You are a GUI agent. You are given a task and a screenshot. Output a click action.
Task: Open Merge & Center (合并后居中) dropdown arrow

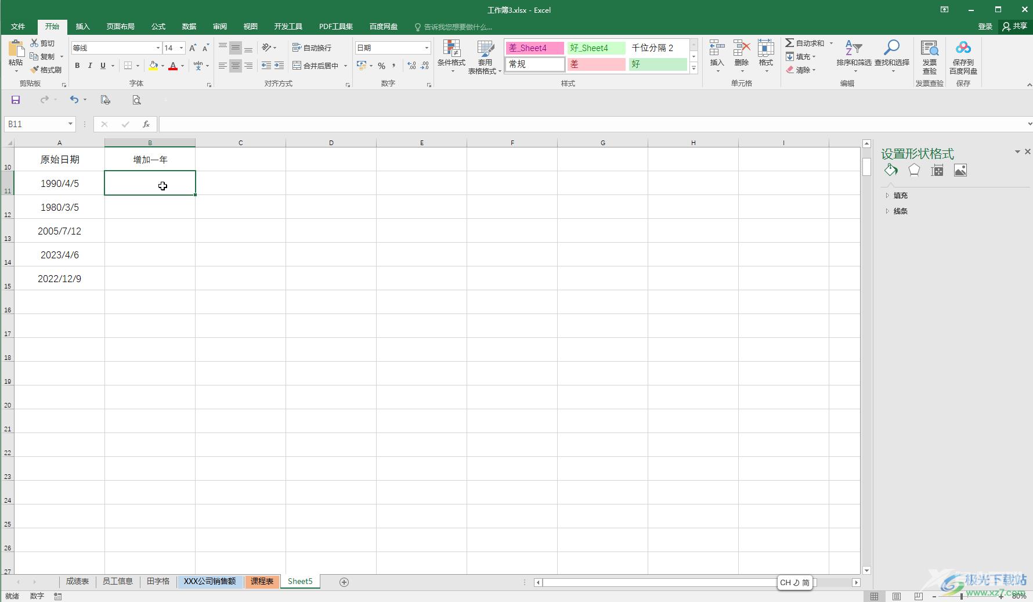[345, 66]
